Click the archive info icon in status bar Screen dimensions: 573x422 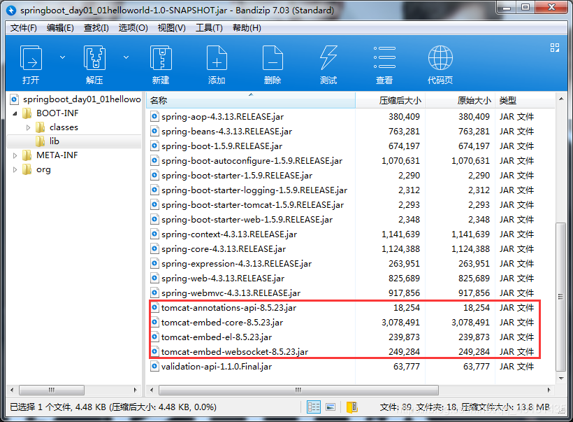click(352, 407)
